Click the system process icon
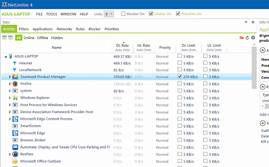The width and height of the screenshot is (269, 167). [15, 91]
